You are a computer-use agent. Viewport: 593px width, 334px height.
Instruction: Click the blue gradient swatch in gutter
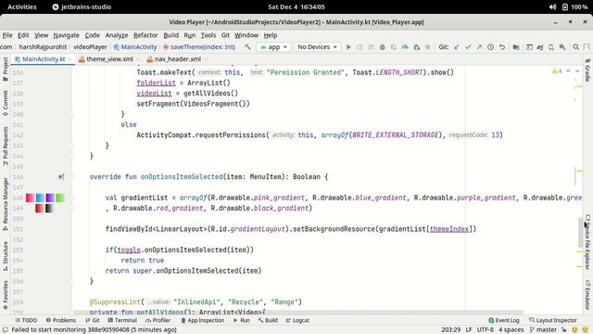pyautogui.click(x=40, y=198)
